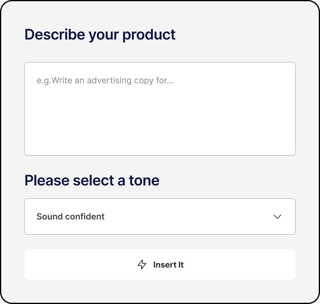Click the 'Insert It' button label
The width and height of the screenshot is (320, 304).
click(168, 265)
